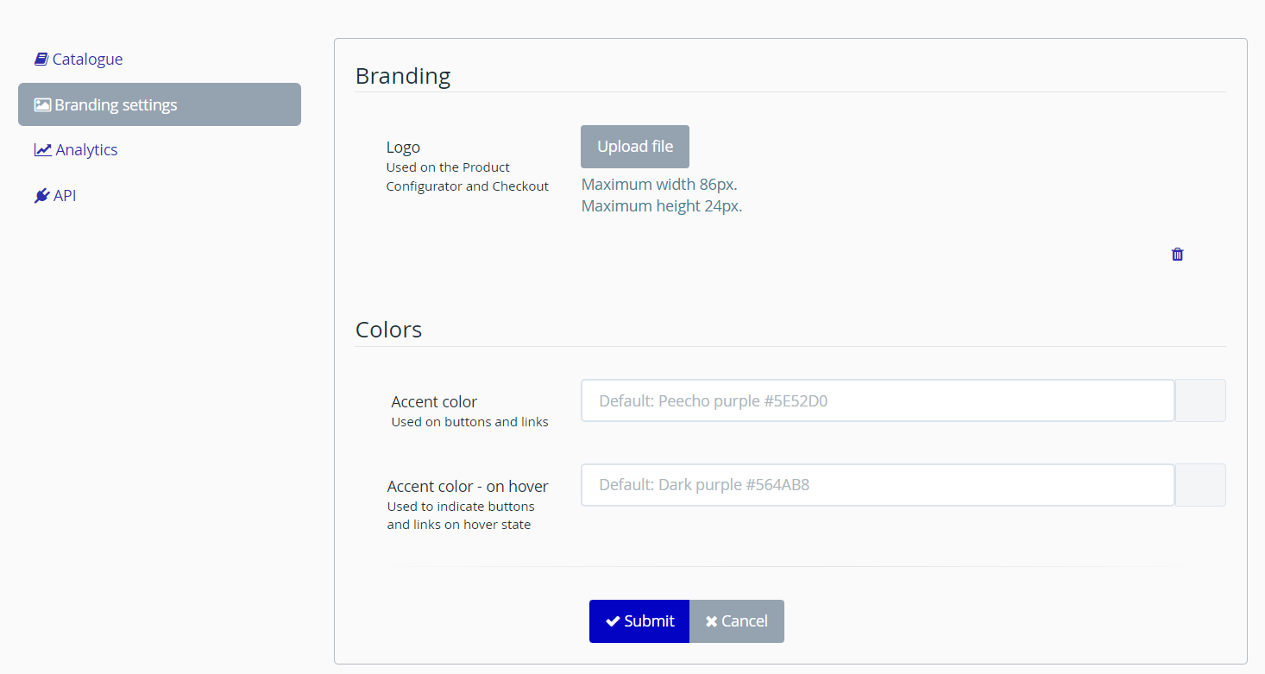Viewport: 1265px width, 674px height.
Task: Click the Colors section heading
Action: tap(388, 329)
